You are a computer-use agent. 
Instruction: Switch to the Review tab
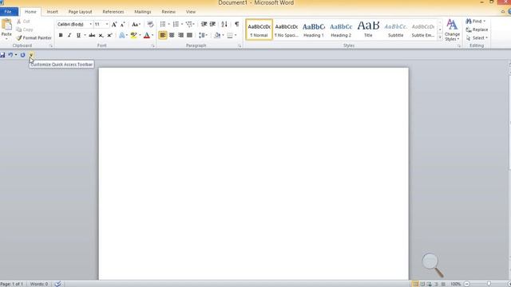(168, 12)
